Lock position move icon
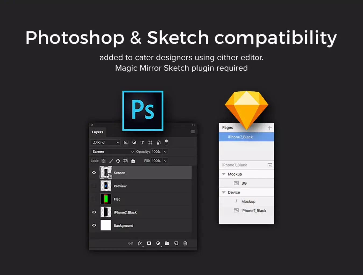The height and width of the screenshot is (275, 363). [x=118, y=161]
